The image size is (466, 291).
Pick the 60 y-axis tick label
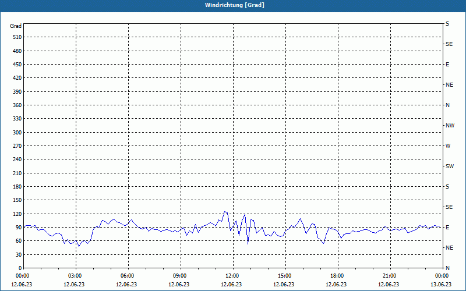19,241
